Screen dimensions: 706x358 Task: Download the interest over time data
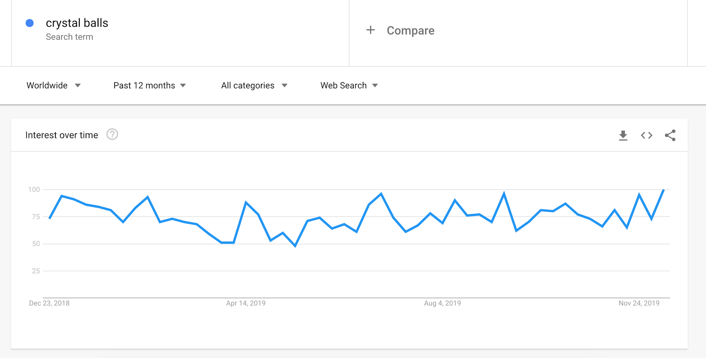click(623, 136)
